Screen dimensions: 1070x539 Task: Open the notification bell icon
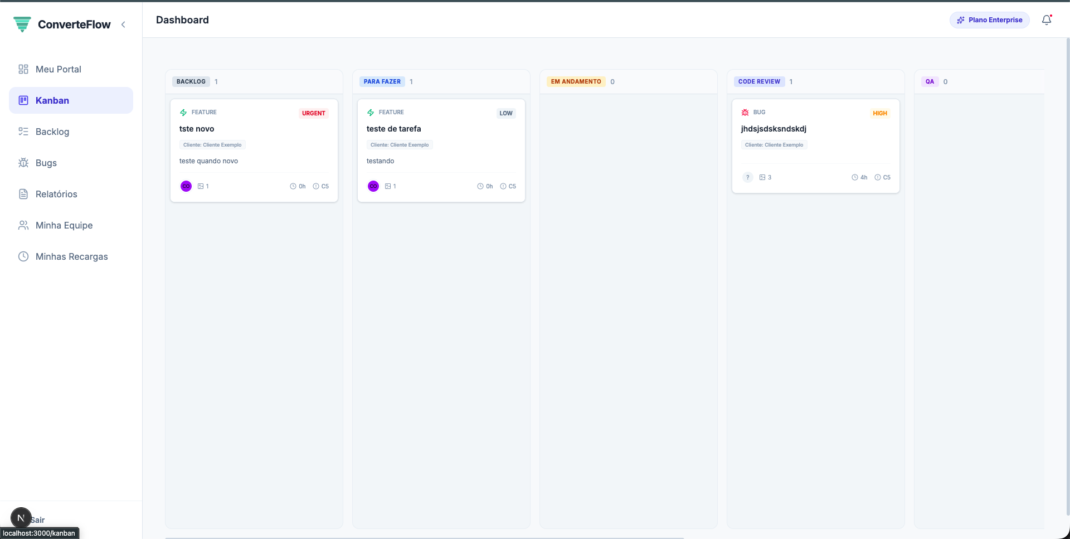1046,20
